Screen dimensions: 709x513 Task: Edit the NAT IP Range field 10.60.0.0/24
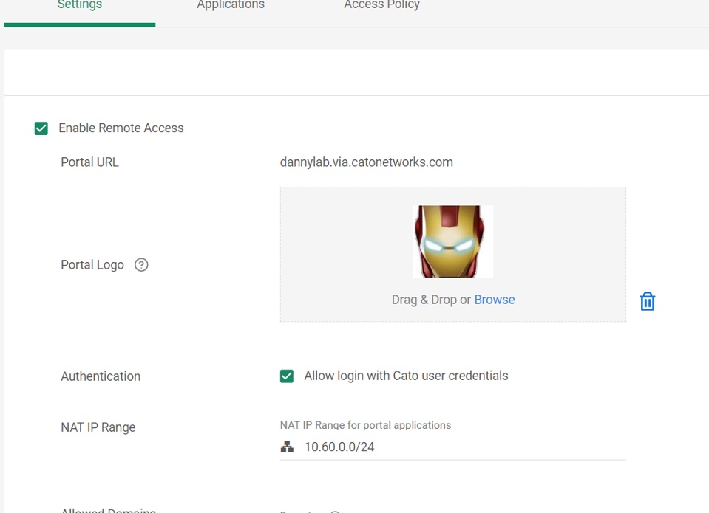click(x=453, y=447)
